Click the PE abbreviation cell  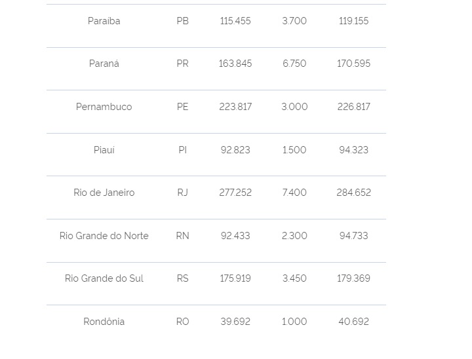pos(182,107)
